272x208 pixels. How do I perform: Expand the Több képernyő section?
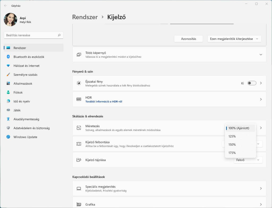pyautogui.click(x=261, y=54)
